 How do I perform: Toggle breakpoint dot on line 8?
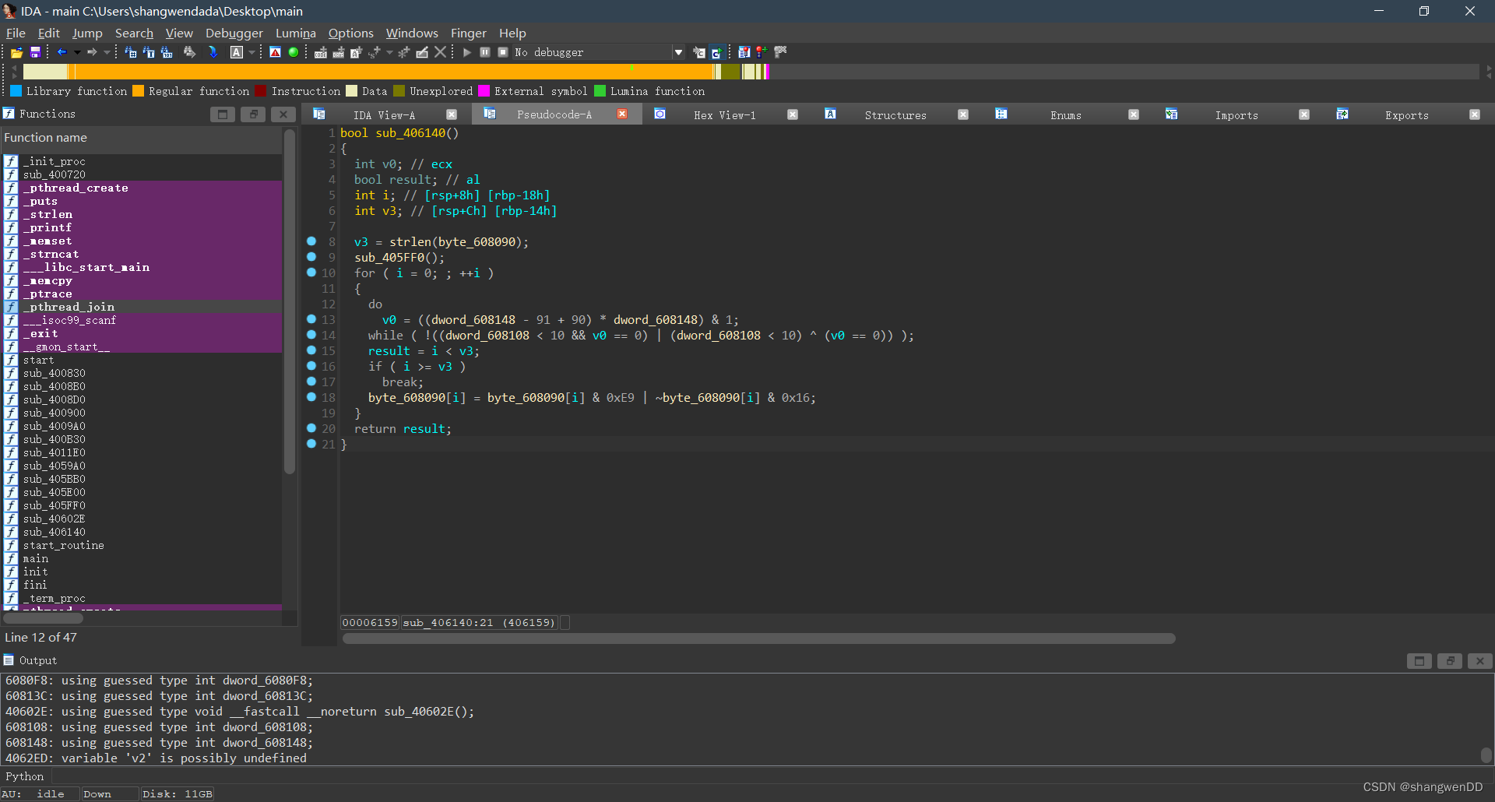[311, 241]
